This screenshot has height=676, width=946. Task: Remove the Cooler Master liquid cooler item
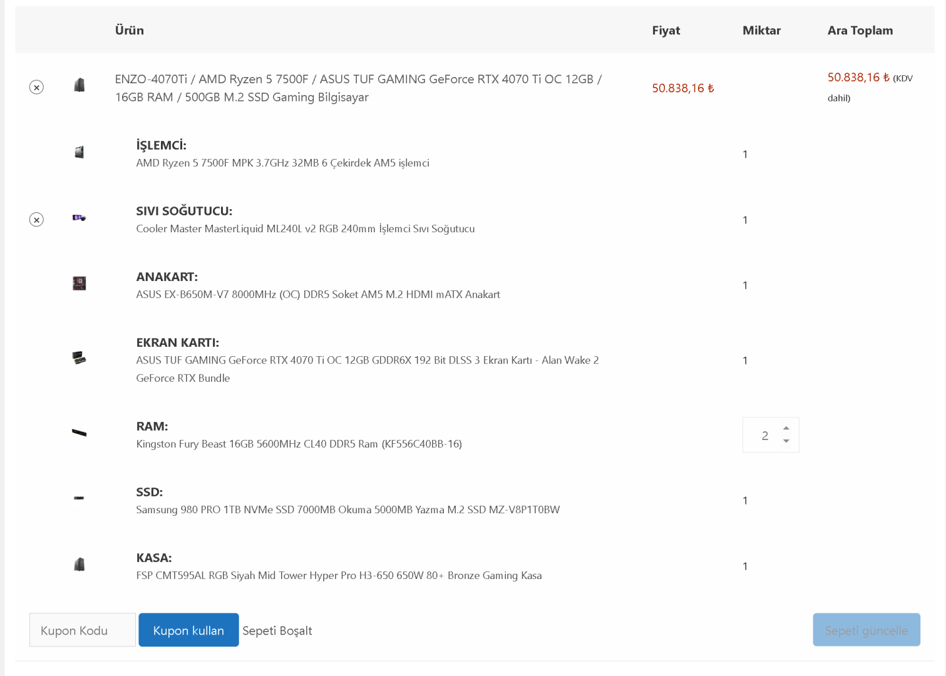(x=36, y=220)
